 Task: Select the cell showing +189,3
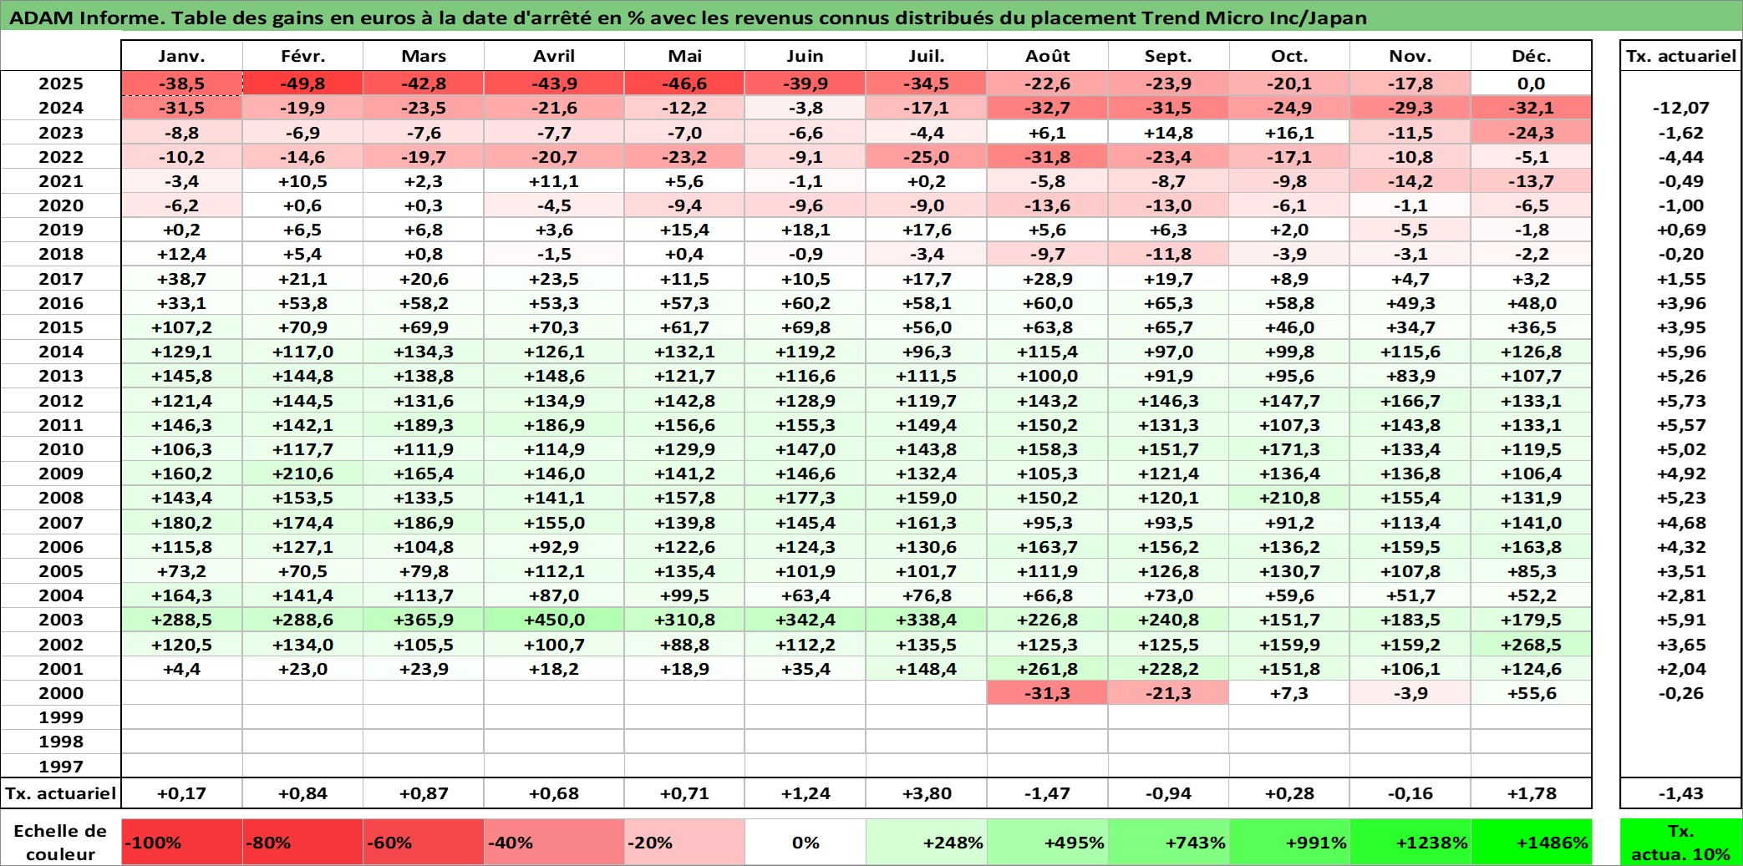(424, 425)
